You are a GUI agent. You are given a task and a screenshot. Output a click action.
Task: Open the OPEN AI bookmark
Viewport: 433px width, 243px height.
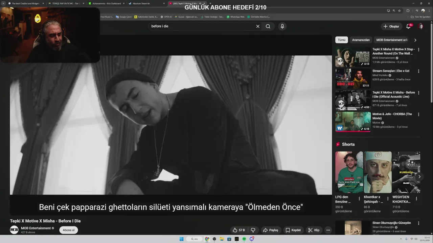click(166, 17)
